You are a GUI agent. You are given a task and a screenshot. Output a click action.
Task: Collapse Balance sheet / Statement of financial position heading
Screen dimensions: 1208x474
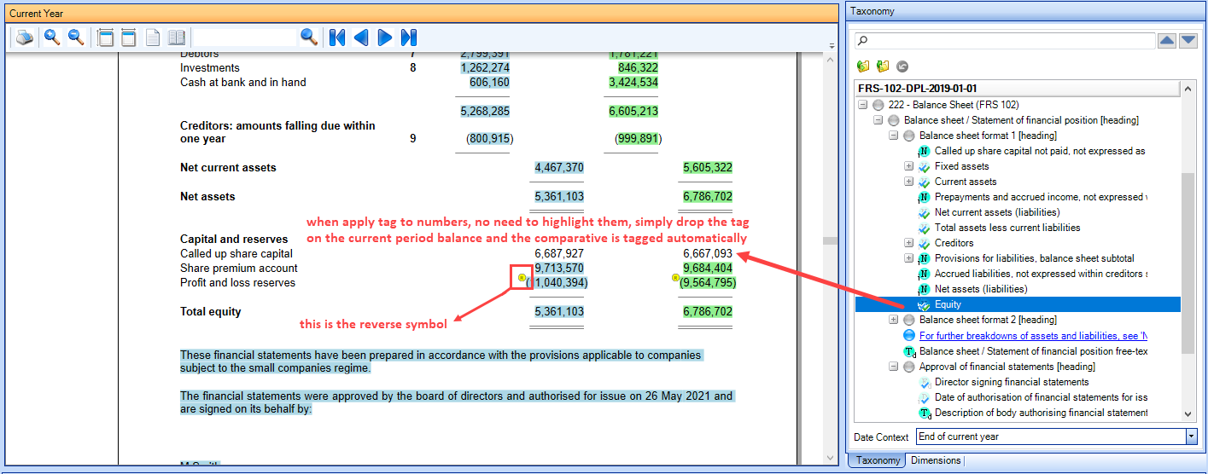point(878,120)
